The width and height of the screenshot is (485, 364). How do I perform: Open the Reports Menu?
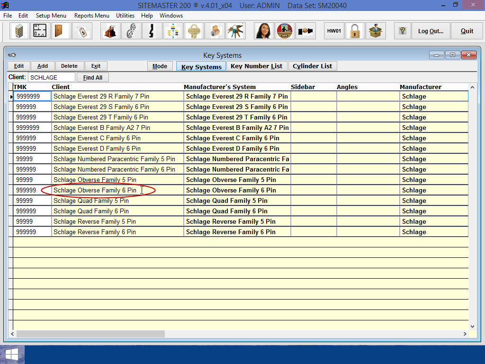click(91, 16)
